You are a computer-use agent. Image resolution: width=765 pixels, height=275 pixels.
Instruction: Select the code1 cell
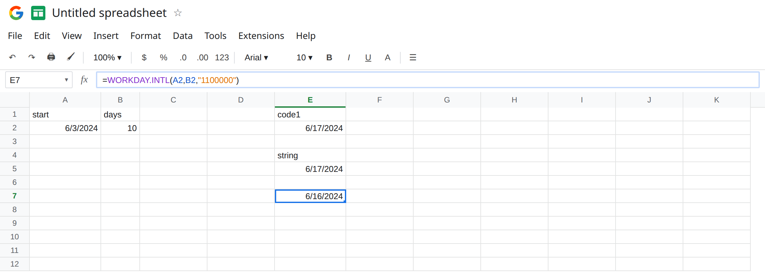[x=310, y=114]
